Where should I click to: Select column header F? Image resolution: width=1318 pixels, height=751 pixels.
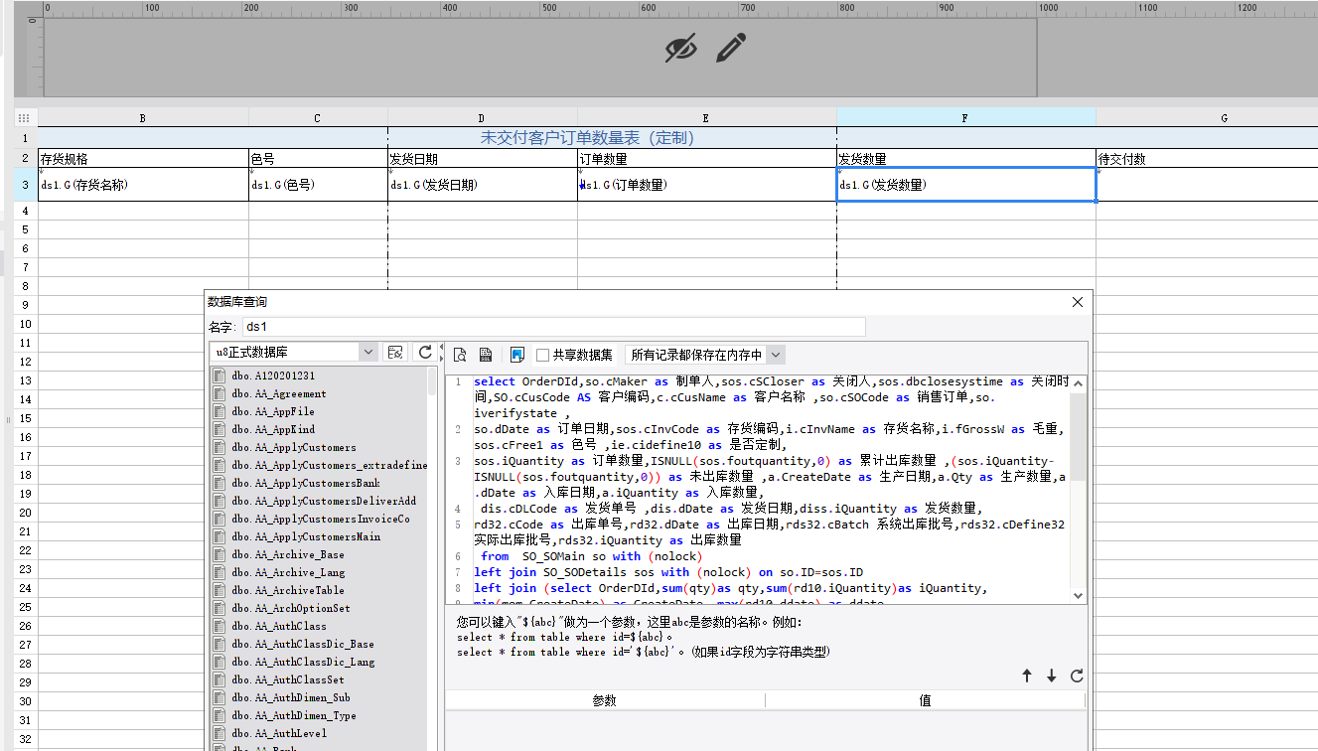point(965,117)
